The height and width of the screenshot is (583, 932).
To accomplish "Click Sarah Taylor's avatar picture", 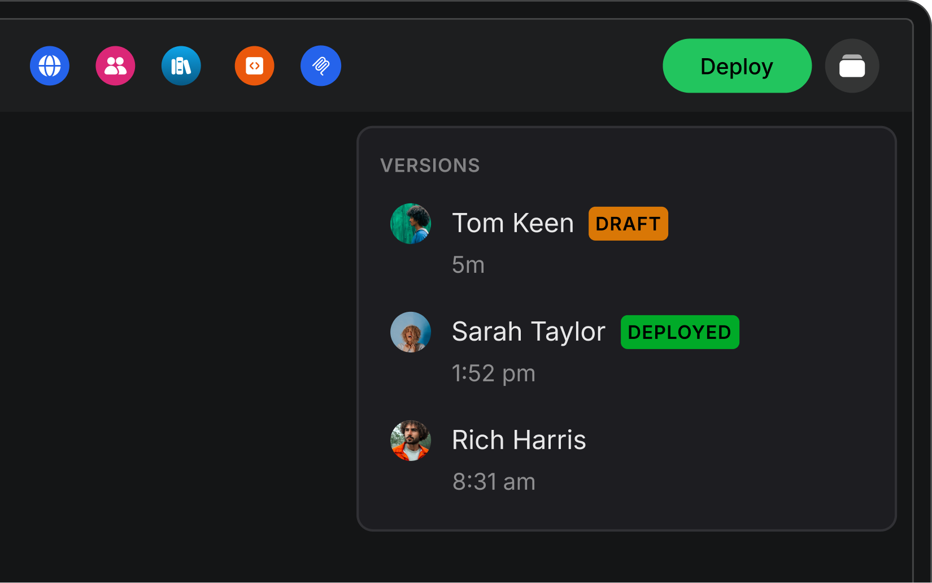I will point(411,332).
